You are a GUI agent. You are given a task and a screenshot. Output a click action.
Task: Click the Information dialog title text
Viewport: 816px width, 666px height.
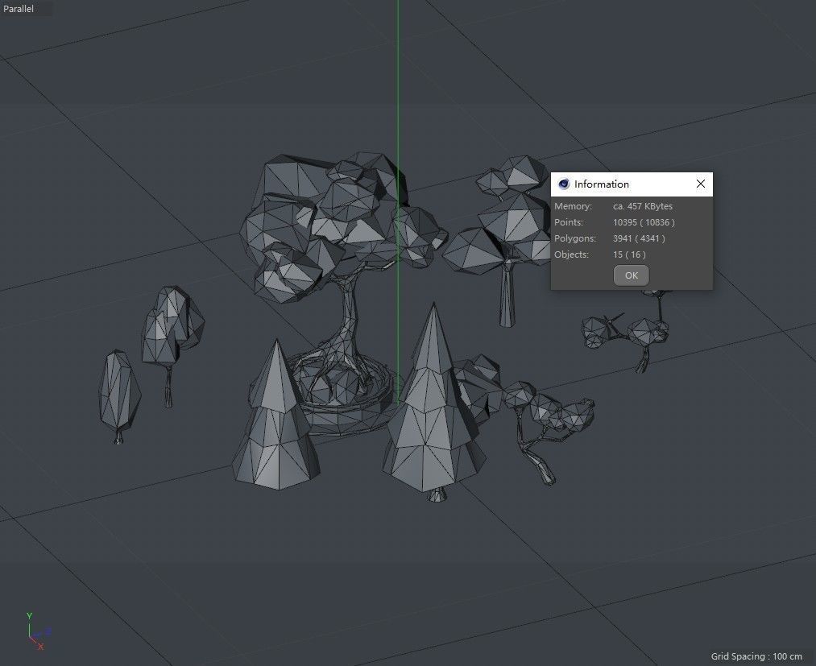(602, 184)
